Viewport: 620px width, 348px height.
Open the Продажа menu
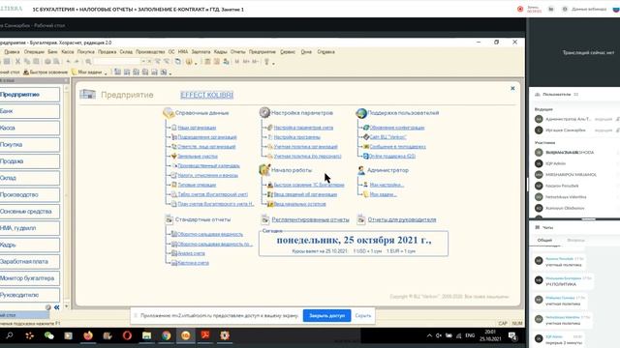coord(107,51)
